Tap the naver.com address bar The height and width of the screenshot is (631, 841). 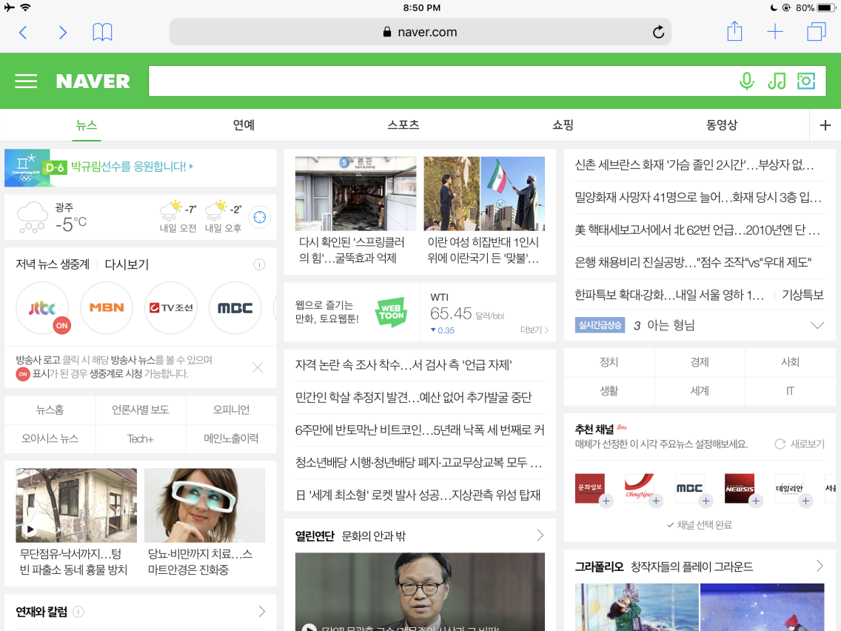pos(420,32)
